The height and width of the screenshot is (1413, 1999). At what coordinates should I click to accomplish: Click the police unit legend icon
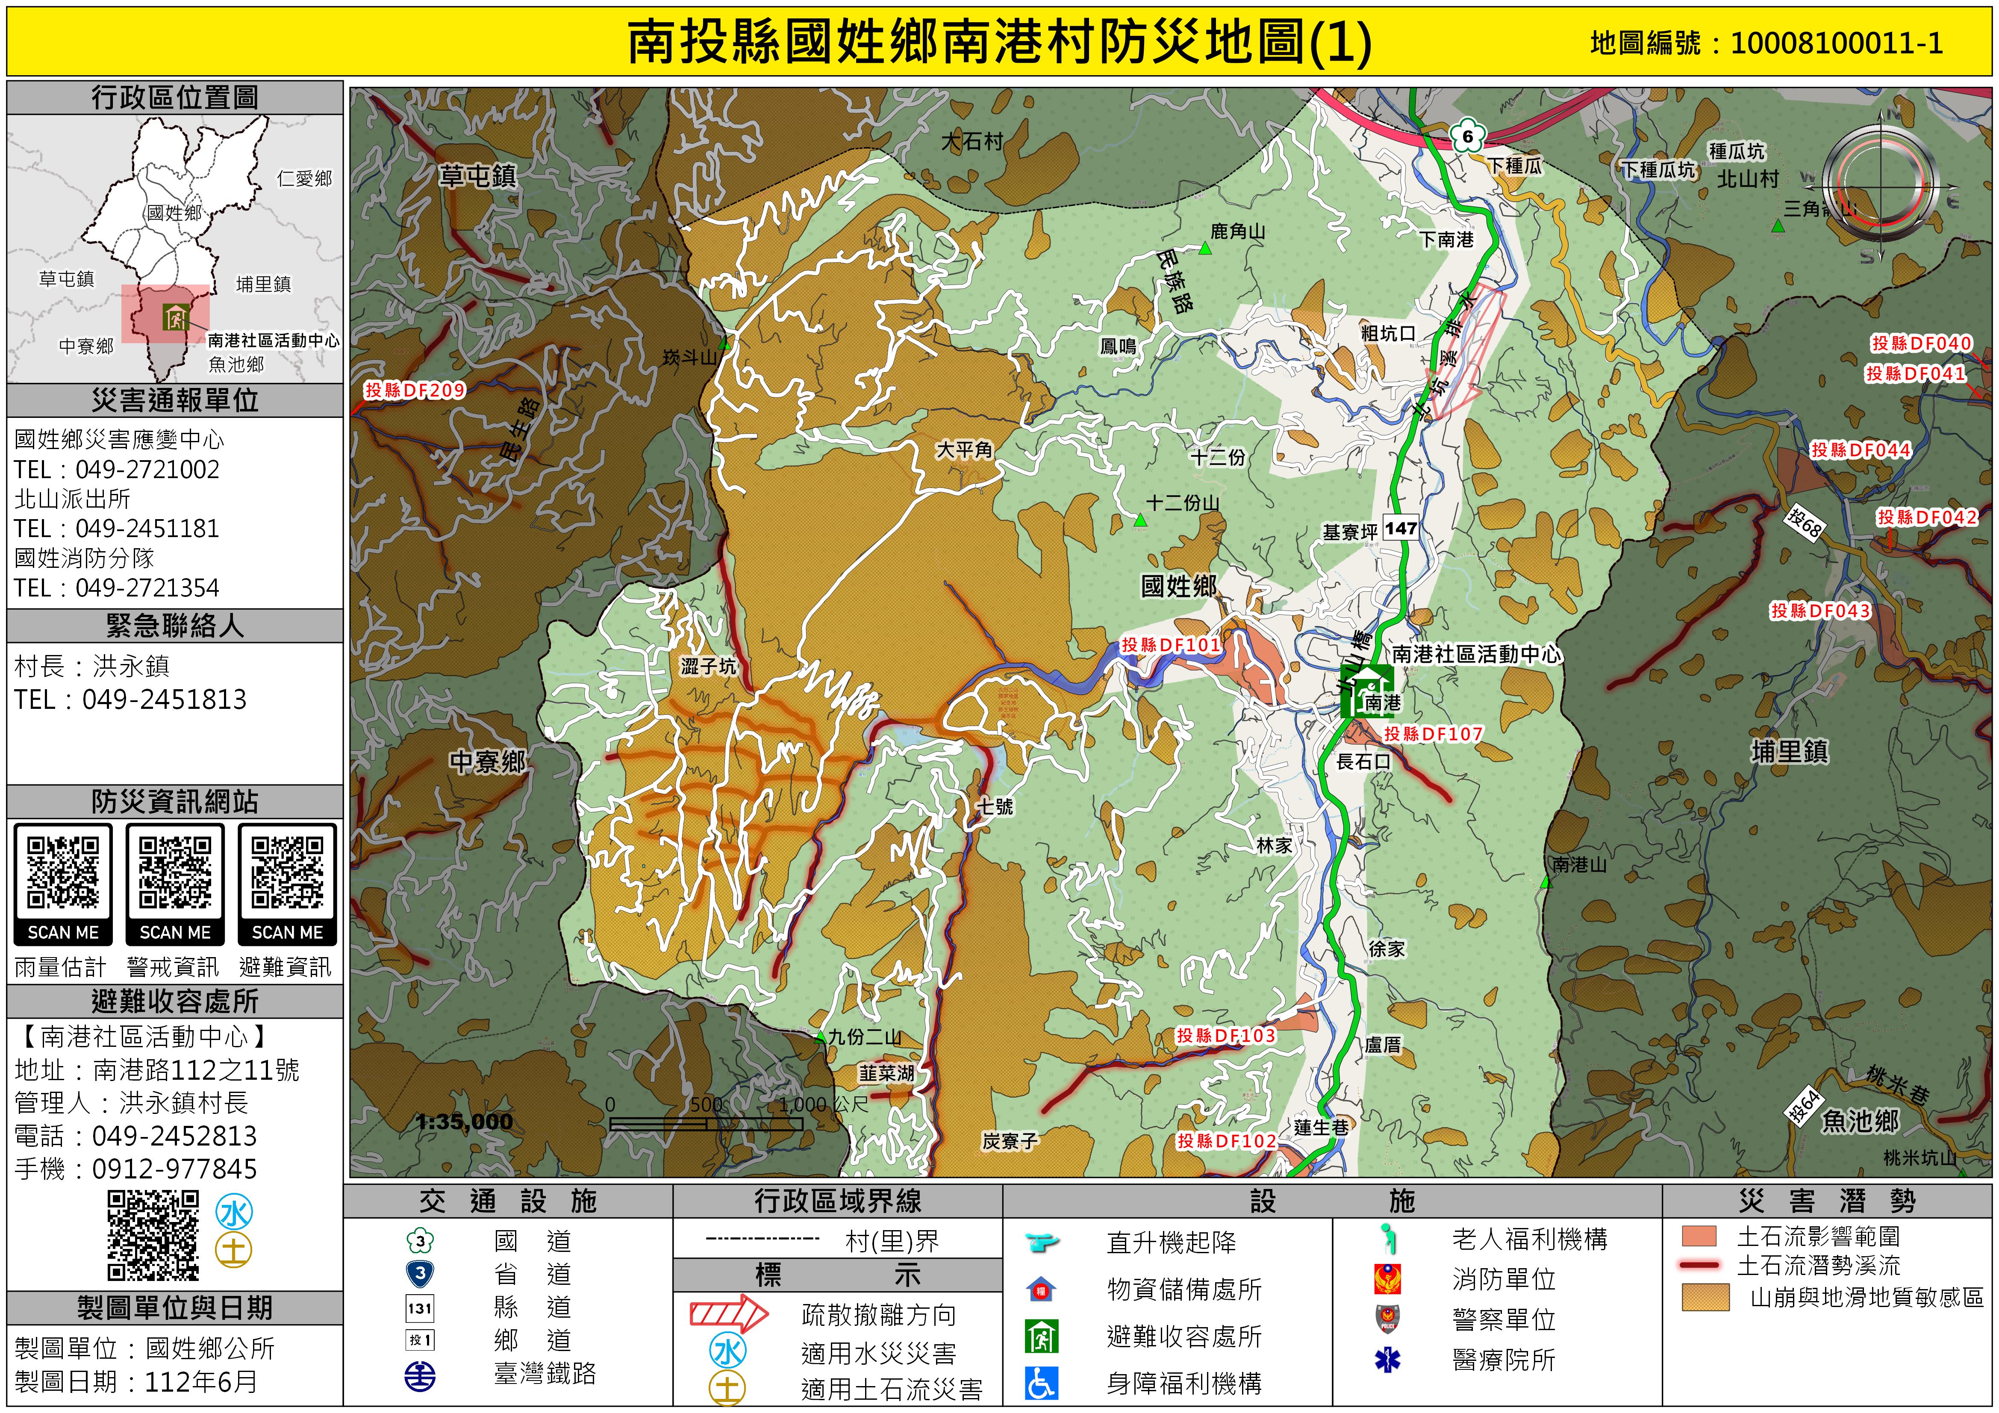[1387, 1319]
